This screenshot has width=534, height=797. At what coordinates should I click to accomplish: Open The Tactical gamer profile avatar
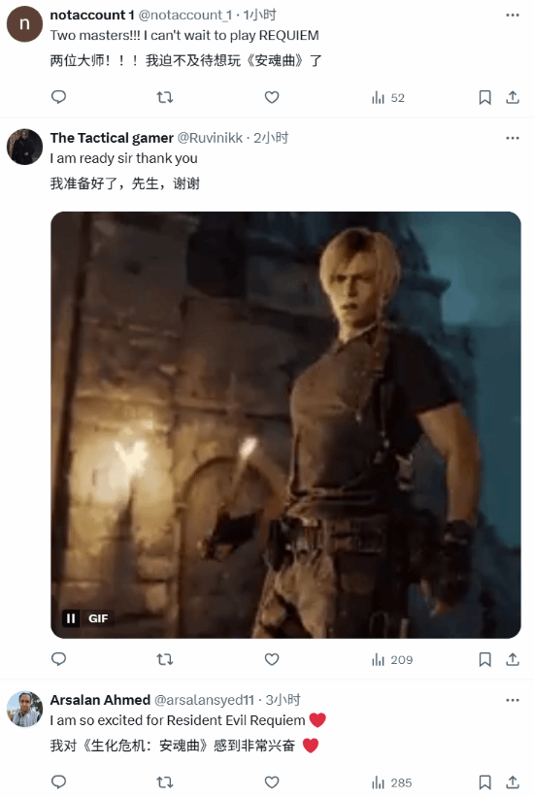tap(24, 147)
